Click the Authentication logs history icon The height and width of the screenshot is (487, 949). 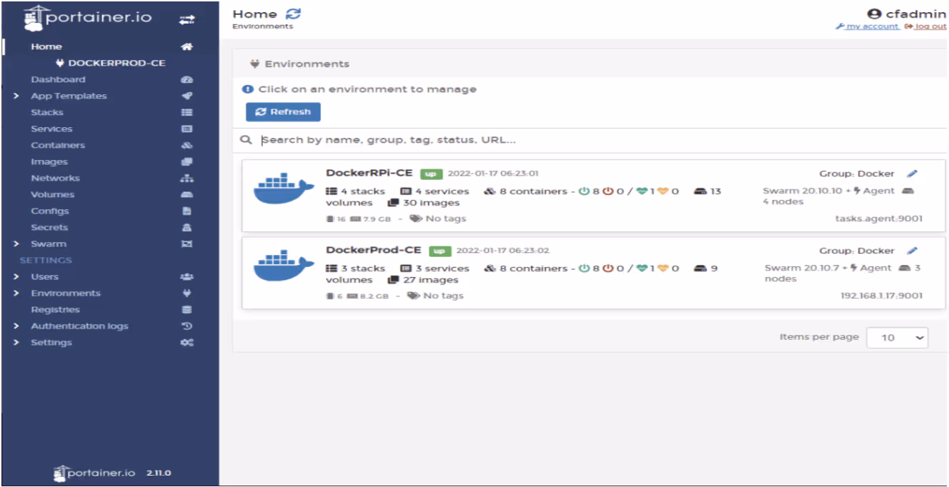(x=187, y=326)
